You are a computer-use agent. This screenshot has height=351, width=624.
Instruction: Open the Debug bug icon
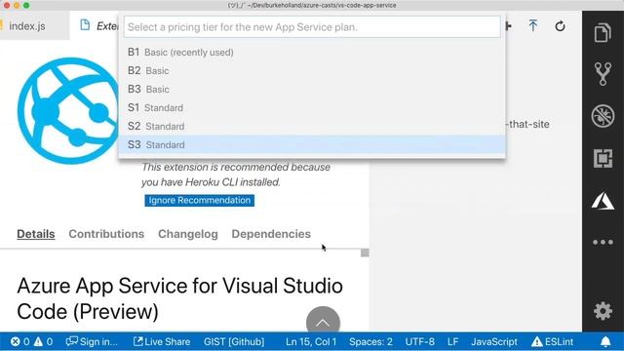click(x=603, y=116)
